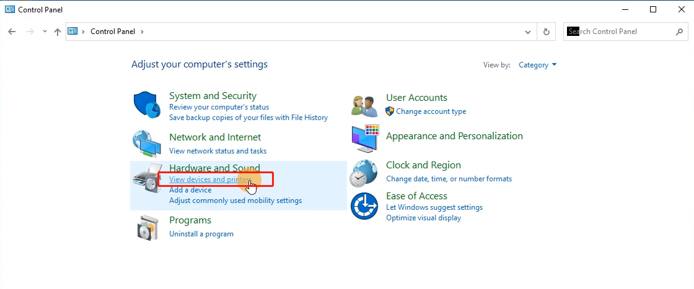Screen dimensions: 694x289
Task: Go forward with the forward arrow
Action: coord(30,32)
